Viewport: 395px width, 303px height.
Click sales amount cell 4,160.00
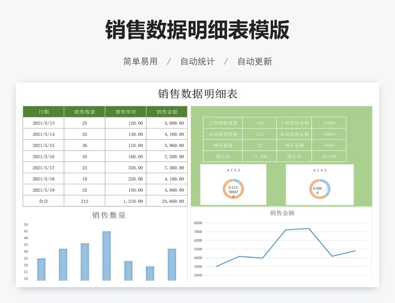(167, 134)
